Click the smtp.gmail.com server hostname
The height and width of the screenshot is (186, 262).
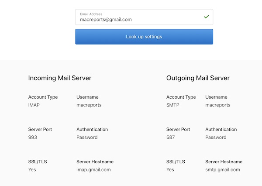click(x=223, y=169)
